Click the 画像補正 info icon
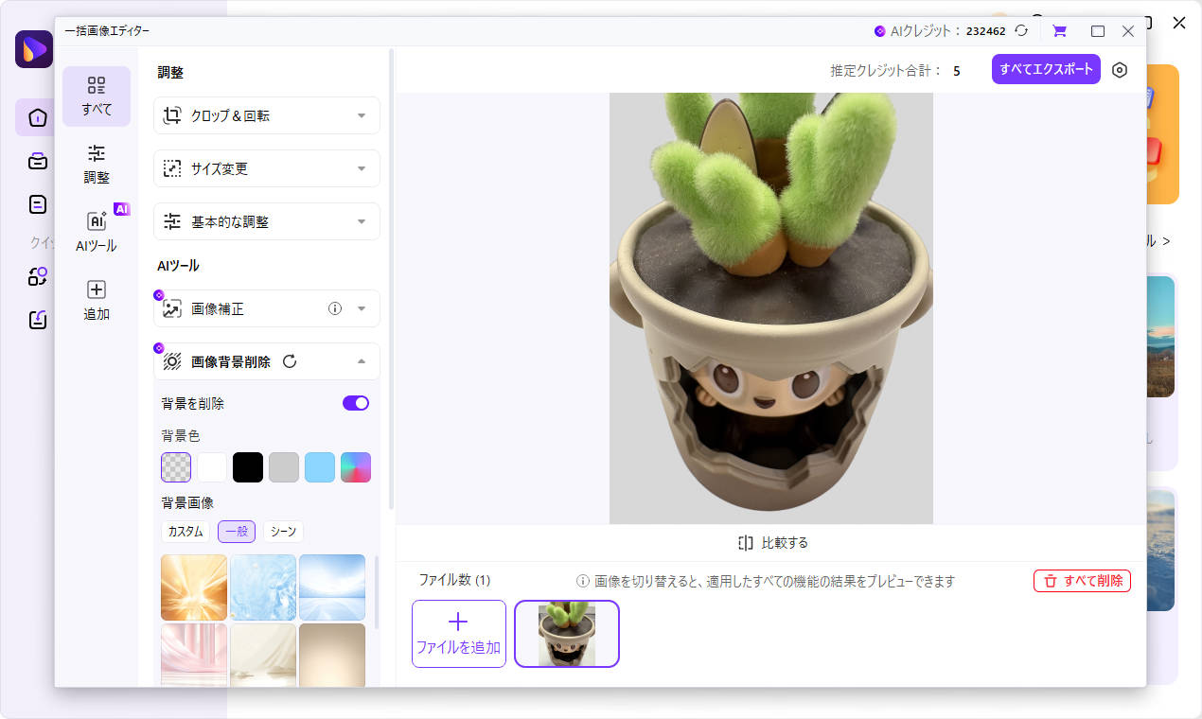 [x=334, y=308]
